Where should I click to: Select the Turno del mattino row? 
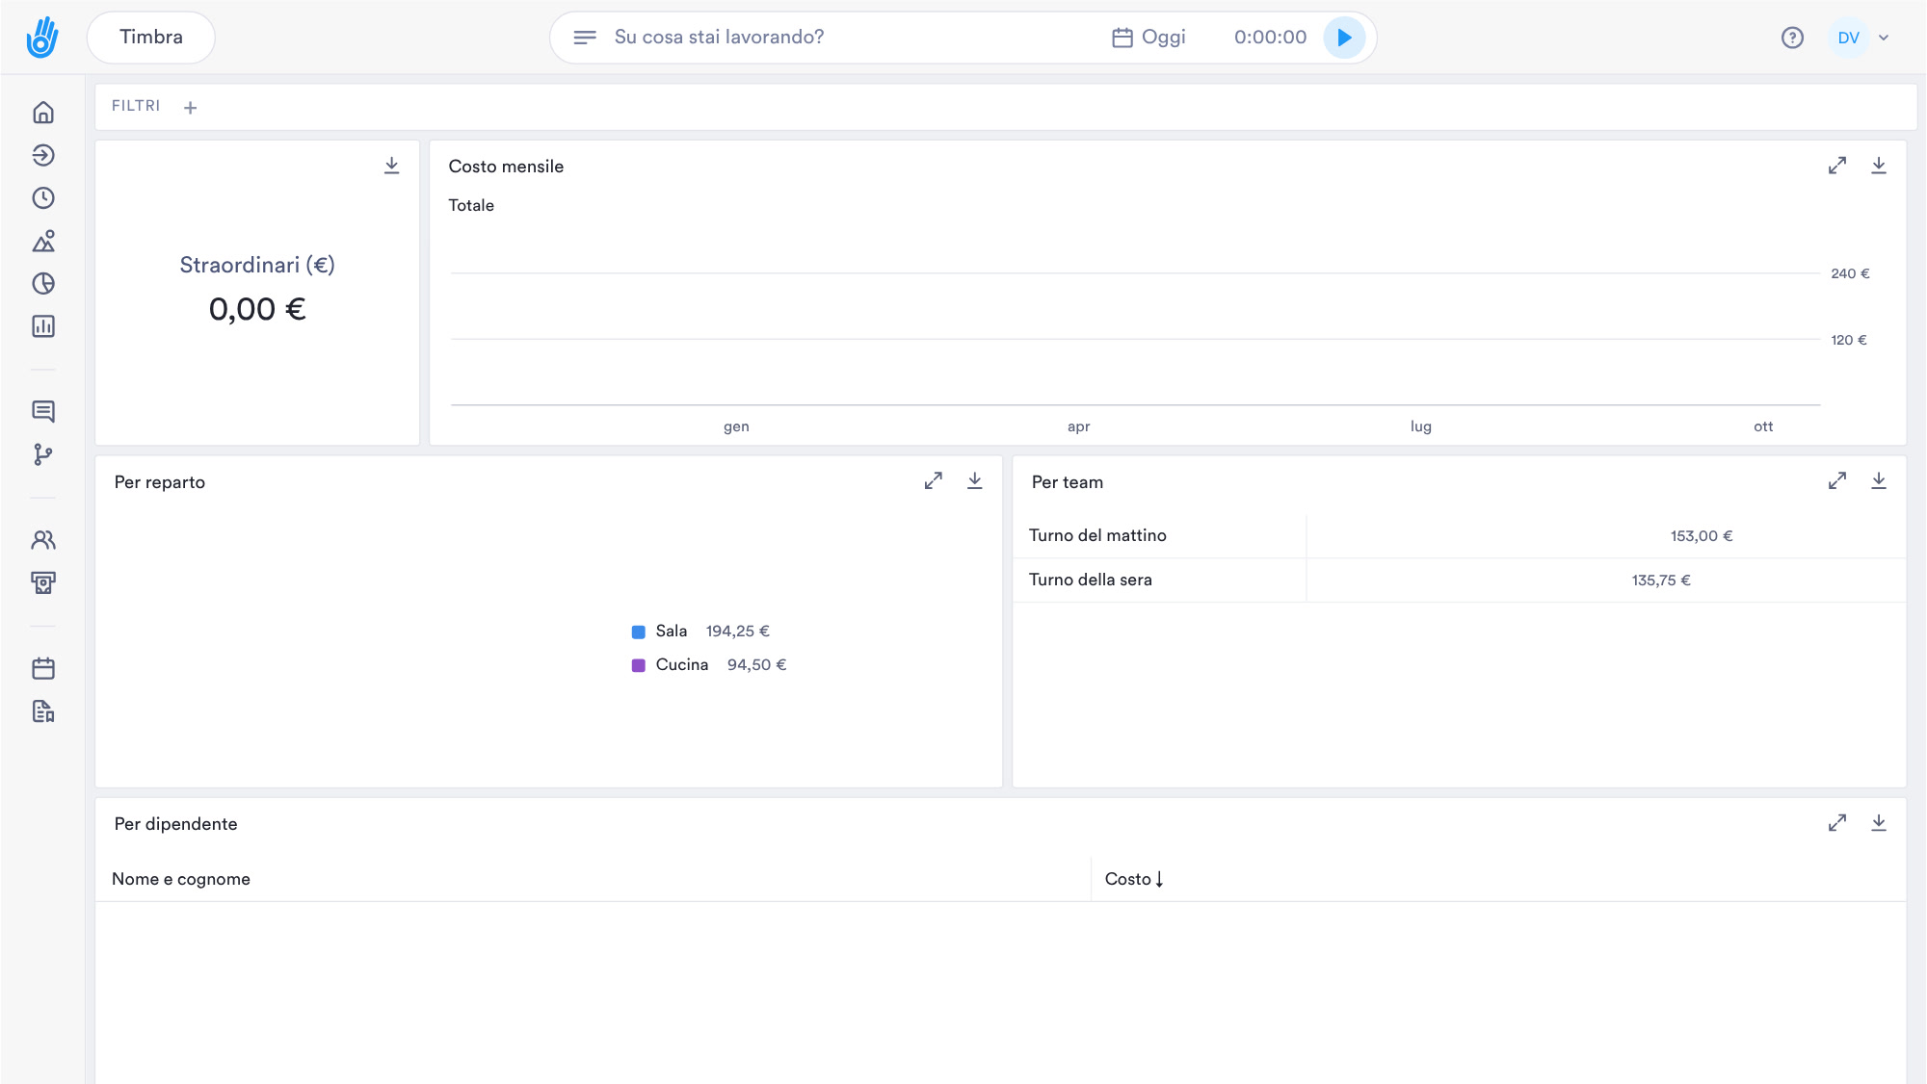[x=1460, y=536]
